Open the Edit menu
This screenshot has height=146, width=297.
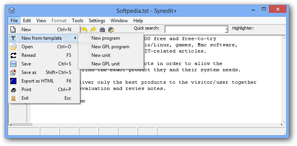point(27,21)
